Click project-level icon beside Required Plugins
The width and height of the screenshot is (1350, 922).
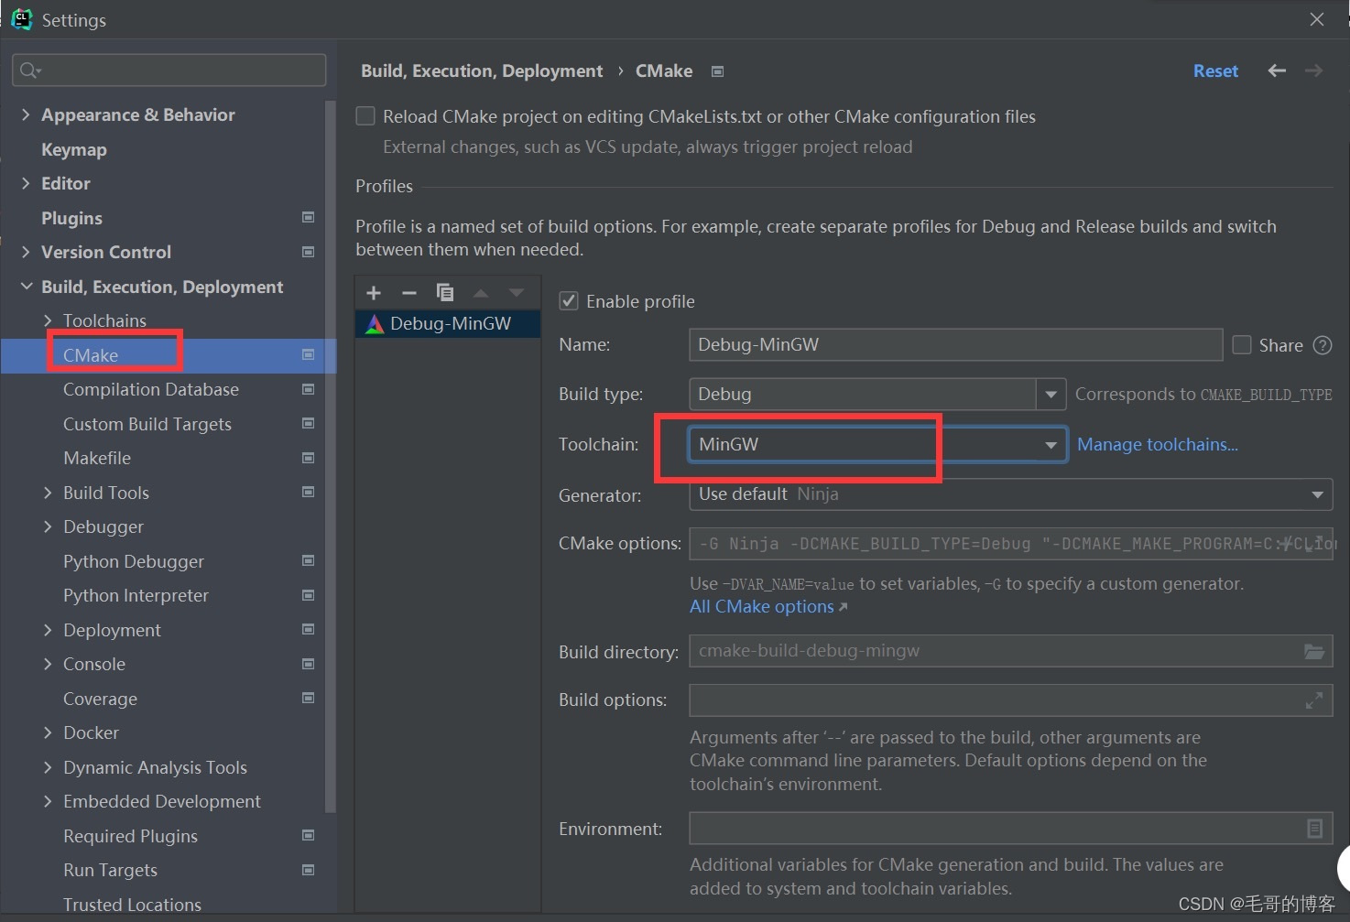309,836
